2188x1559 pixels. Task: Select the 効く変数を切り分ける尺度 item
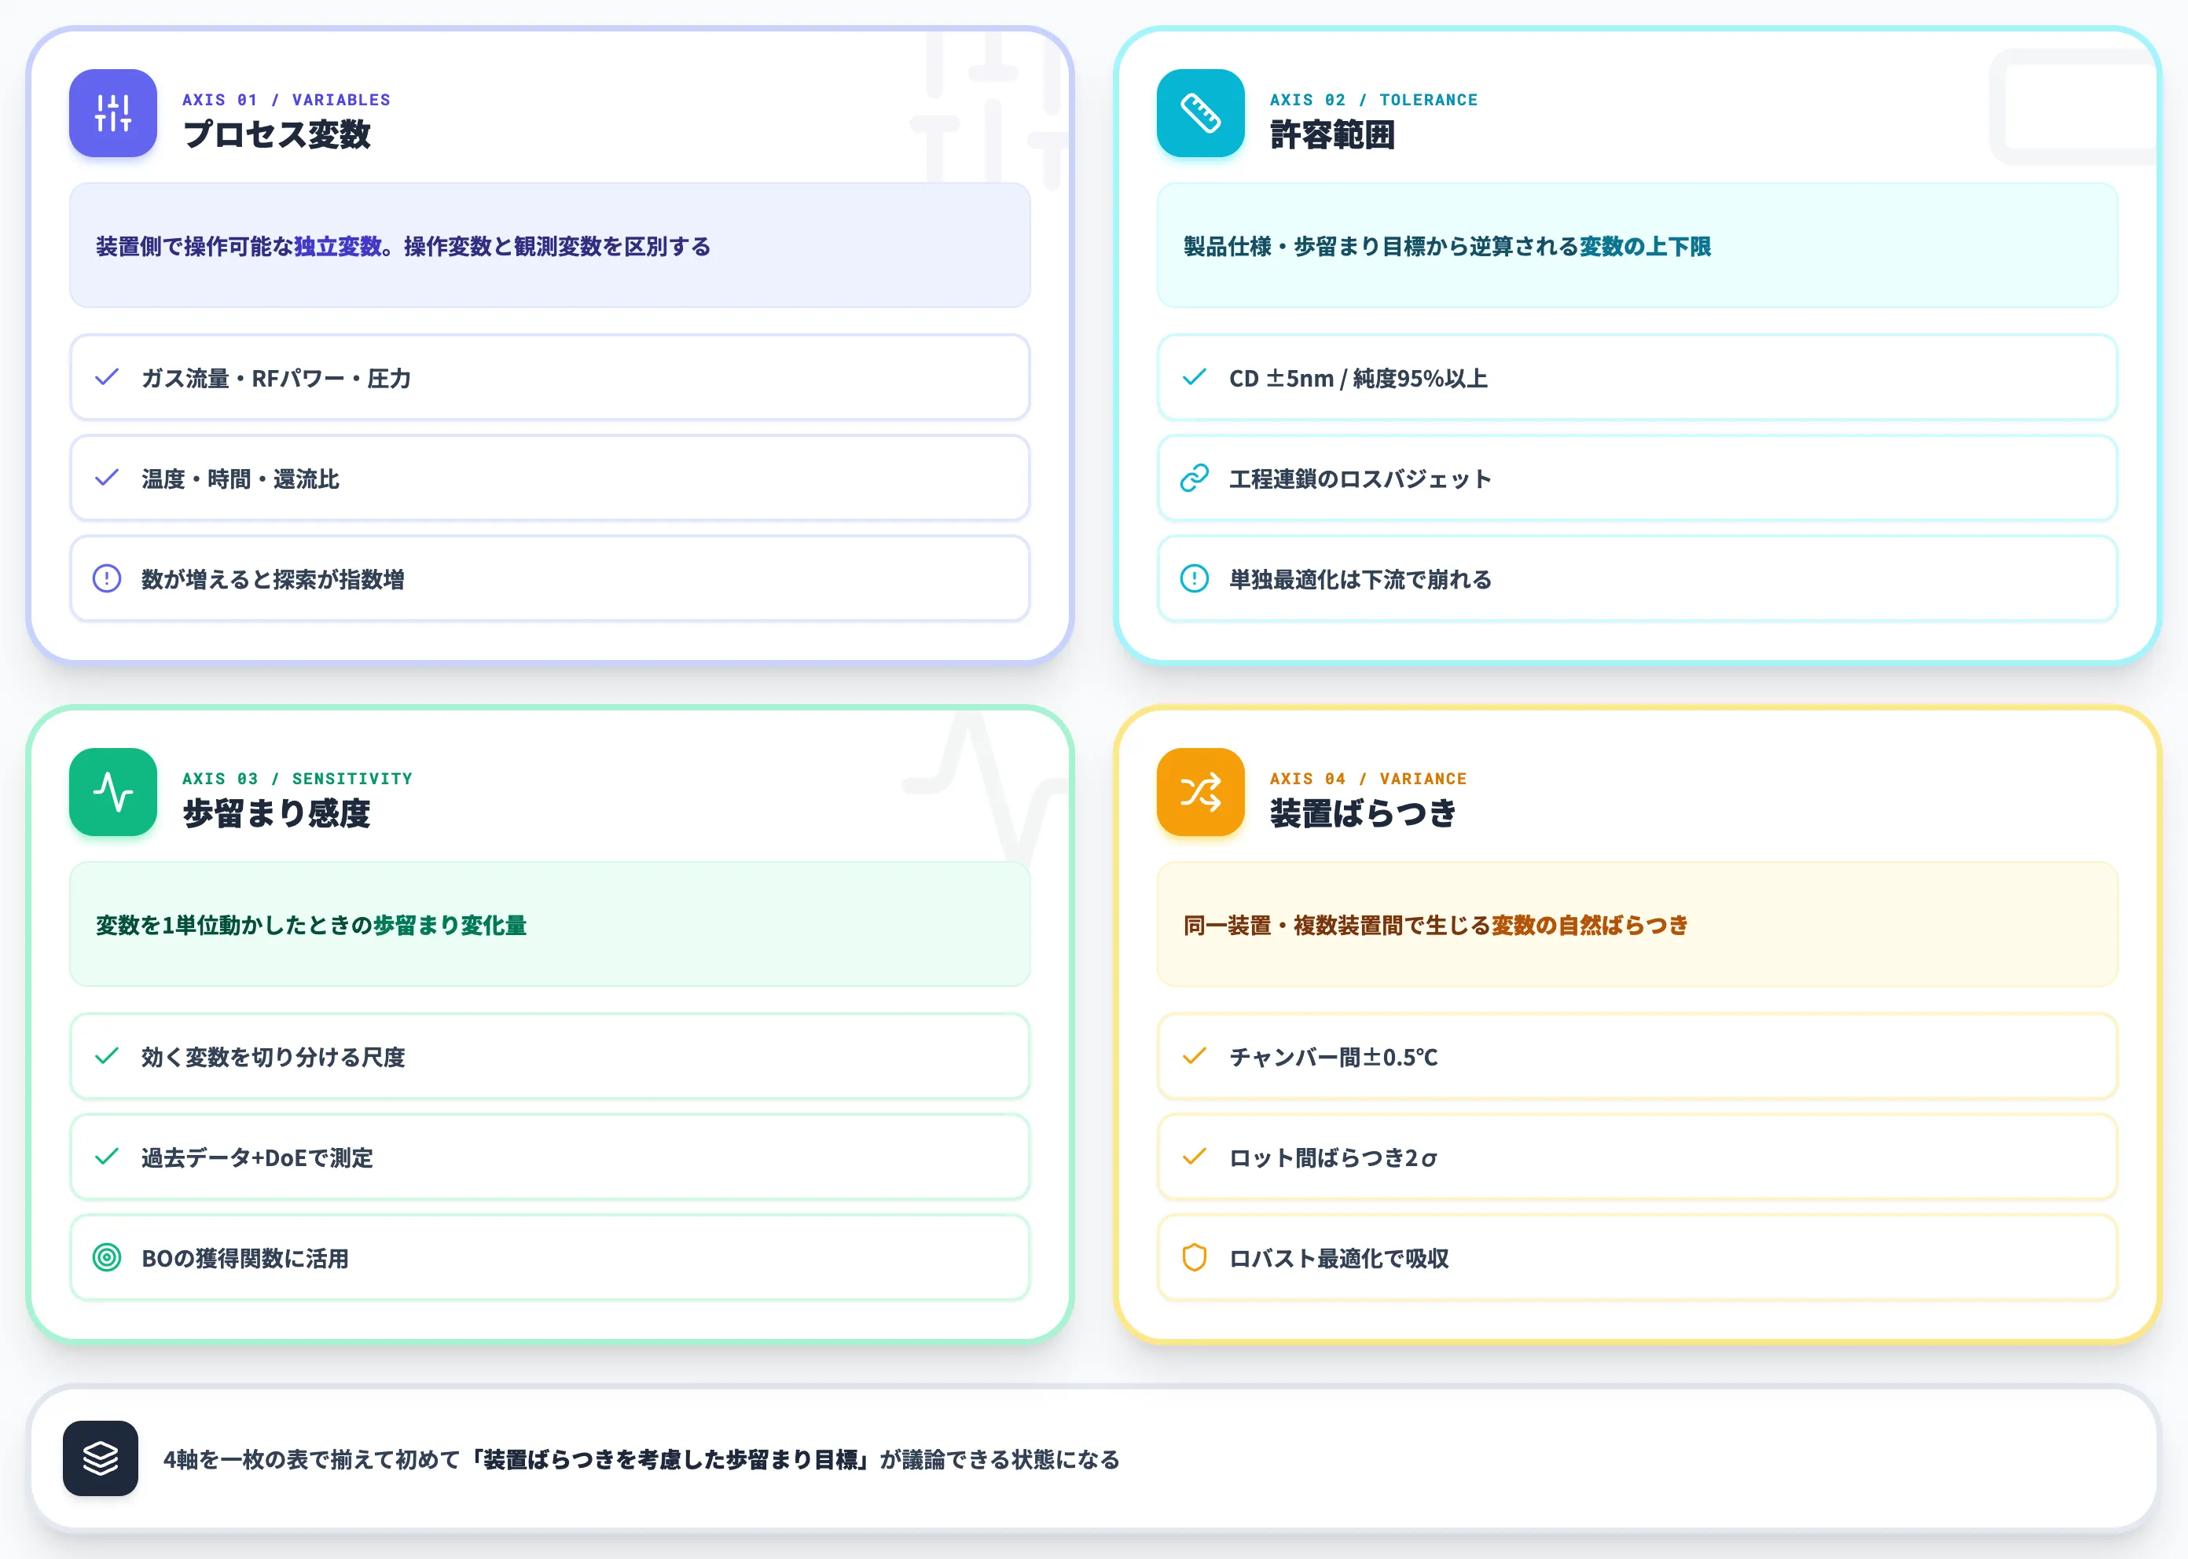(550, 1056)
